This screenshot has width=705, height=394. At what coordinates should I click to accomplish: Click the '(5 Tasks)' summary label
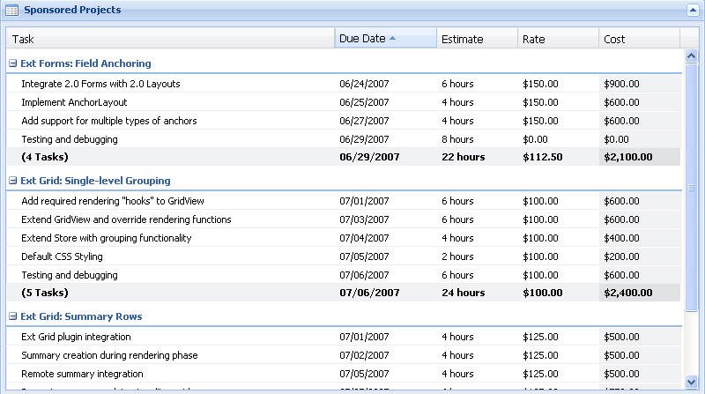pos(45,293)
